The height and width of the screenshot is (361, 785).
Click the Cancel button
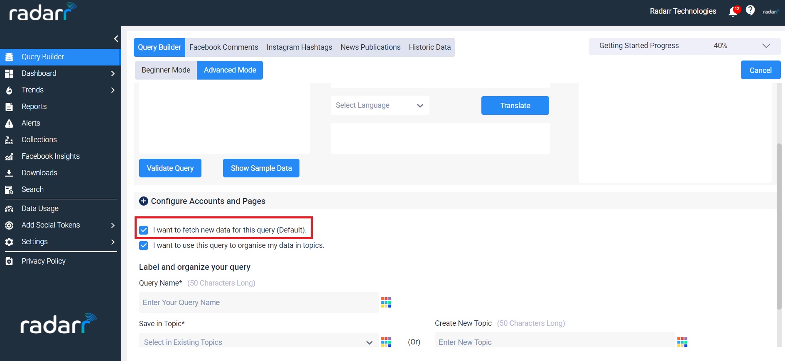click(x=760, y=70)
